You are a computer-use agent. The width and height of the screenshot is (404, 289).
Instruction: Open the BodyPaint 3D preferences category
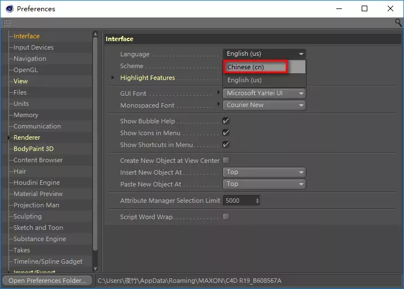33,149
